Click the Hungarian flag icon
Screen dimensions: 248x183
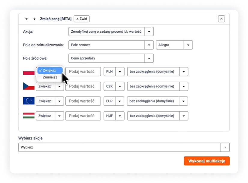click(x=29, y=116)
